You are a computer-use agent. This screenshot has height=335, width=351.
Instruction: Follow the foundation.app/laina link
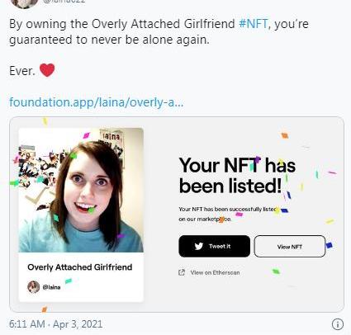[x=97, y=102]
